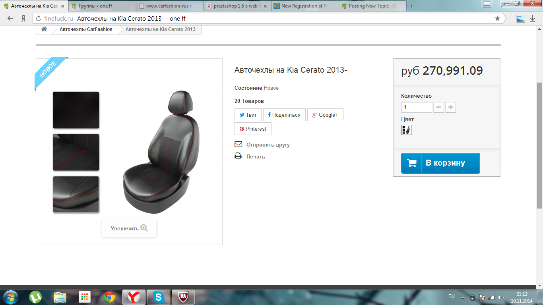Click the Печать link
Image resolution: width=543 pixels, height=305 pixels.
click(x=256, y=156)
